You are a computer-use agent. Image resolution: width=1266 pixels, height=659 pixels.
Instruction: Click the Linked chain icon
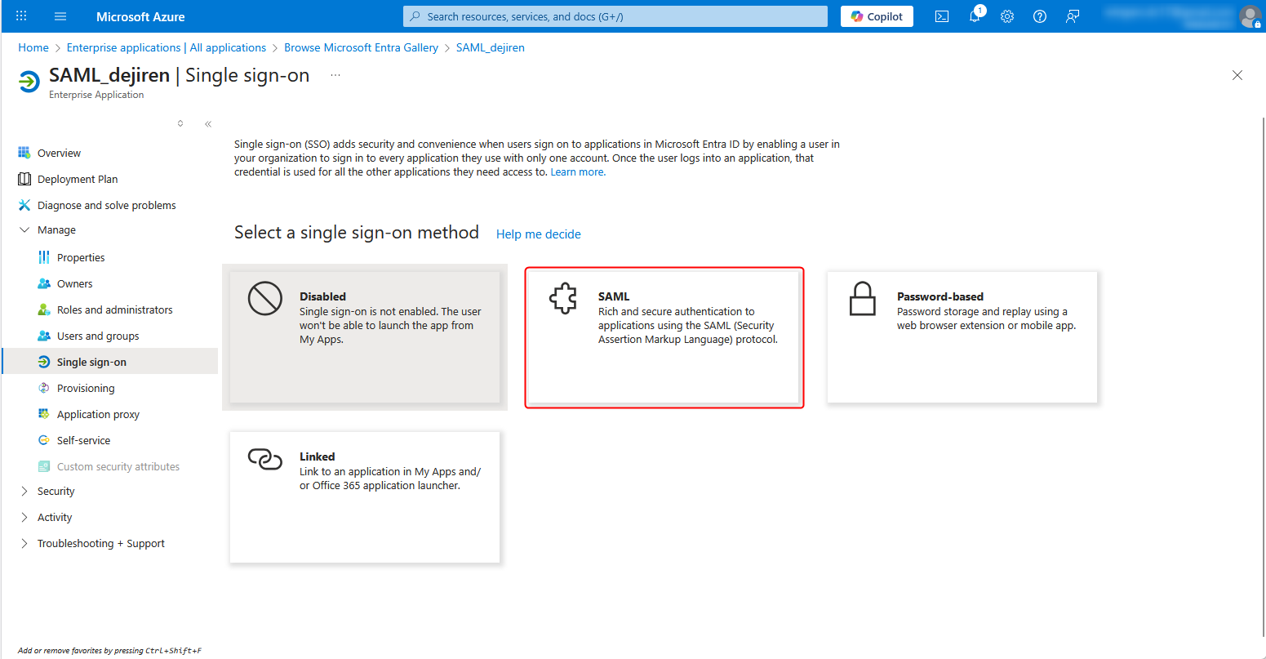pos(264,459)
